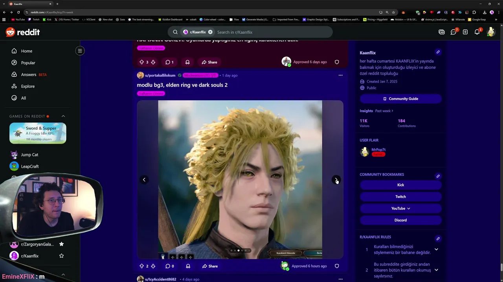Toggle the left navigation collapse button
Image resolution: width=503 pixels, height=282 pixels.
[80, 51]
